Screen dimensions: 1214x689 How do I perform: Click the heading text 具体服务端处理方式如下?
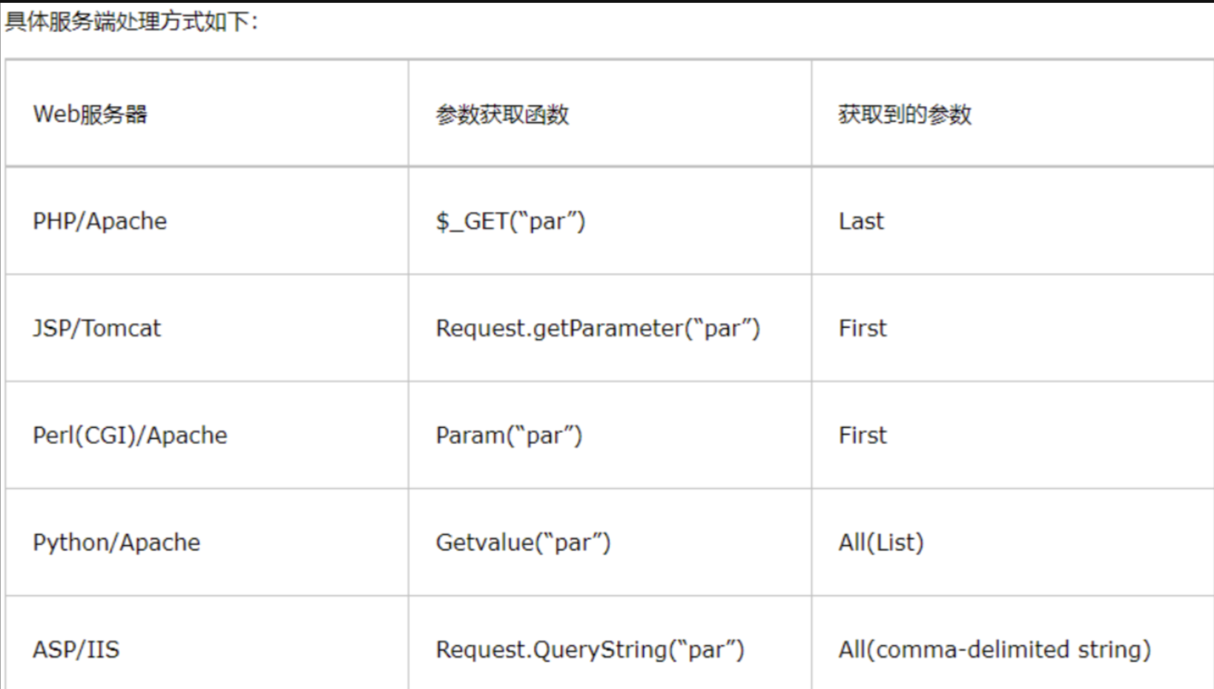tap(131, 22)
